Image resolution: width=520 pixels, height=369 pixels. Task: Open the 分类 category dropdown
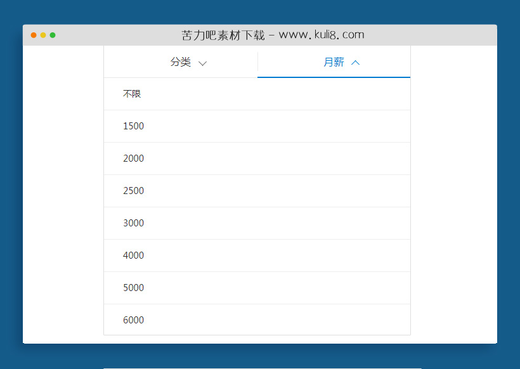tap(180, 62)
